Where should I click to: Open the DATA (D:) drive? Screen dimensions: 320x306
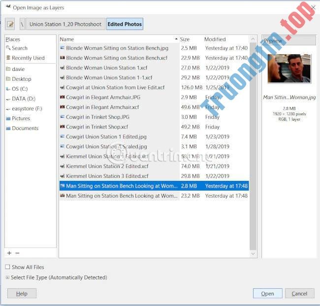click(21, 99)
